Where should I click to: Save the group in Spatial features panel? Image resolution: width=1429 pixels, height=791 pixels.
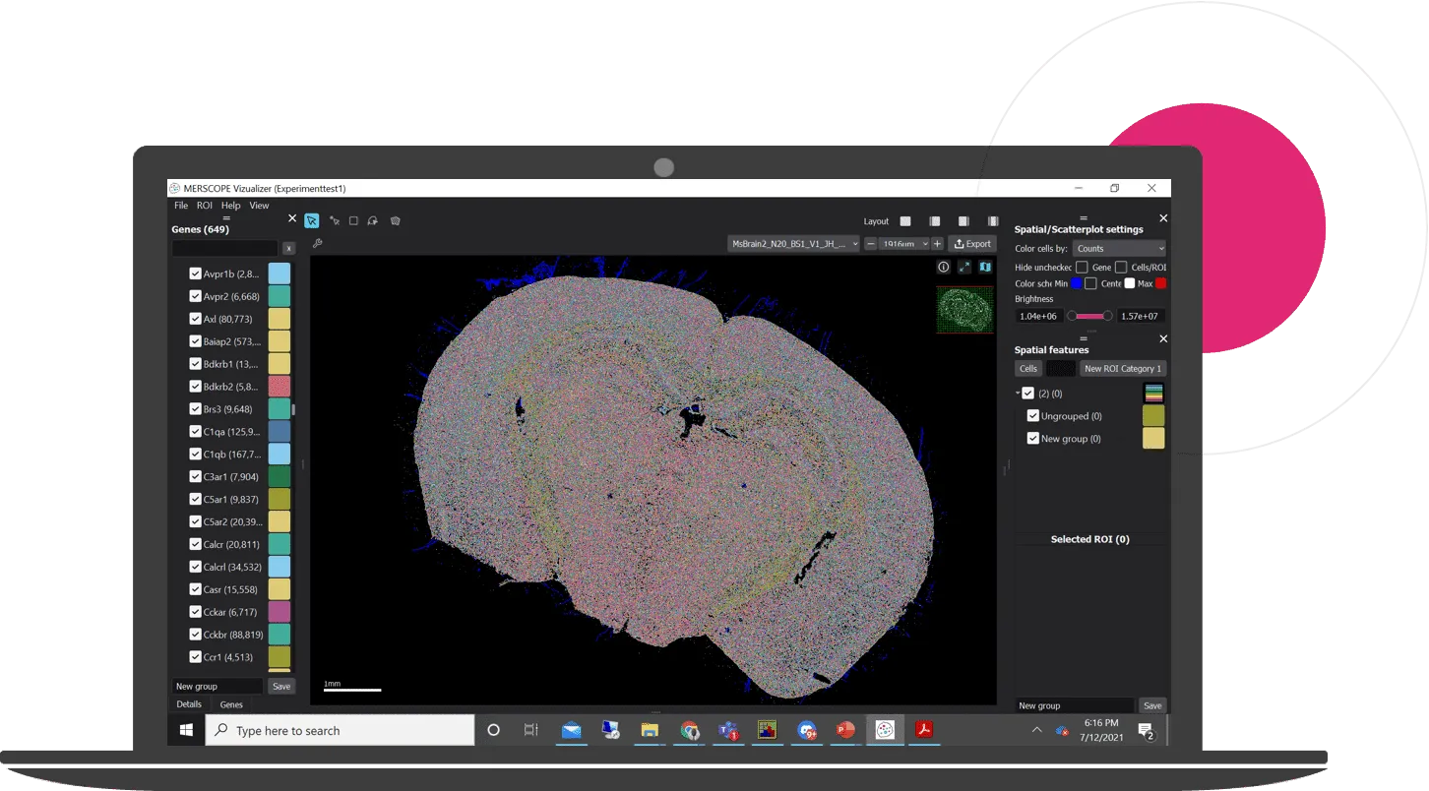(1152, 705)
